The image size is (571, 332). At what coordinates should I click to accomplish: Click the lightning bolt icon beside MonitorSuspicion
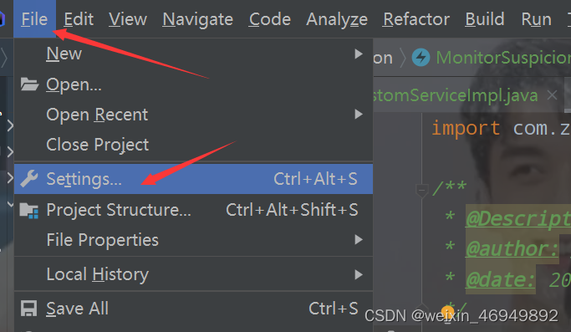[421, 58]
